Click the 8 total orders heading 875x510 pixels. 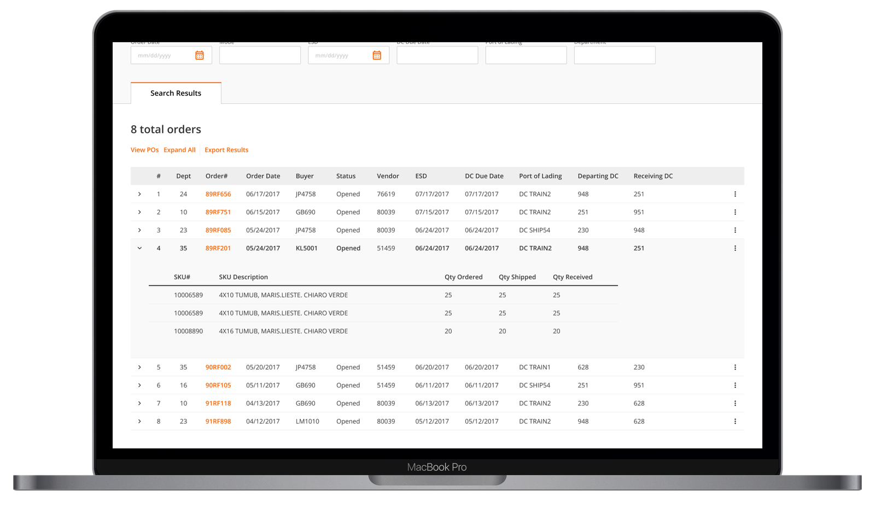(166, 130)
